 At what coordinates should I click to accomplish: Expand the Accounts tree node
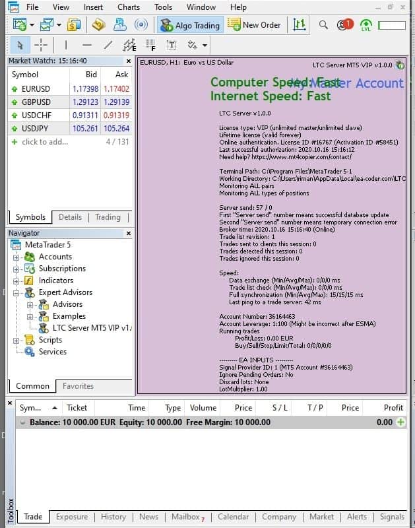(x=16, y=257)
